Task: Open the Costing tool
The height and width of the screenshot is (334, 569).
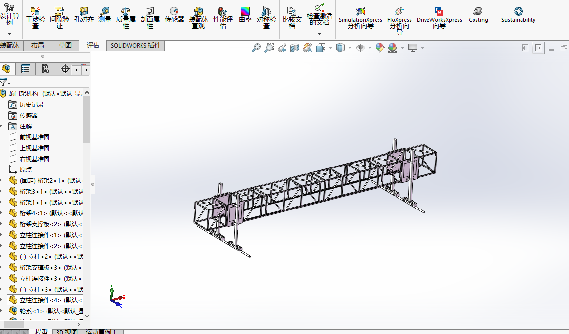Action: pos(478,15)
